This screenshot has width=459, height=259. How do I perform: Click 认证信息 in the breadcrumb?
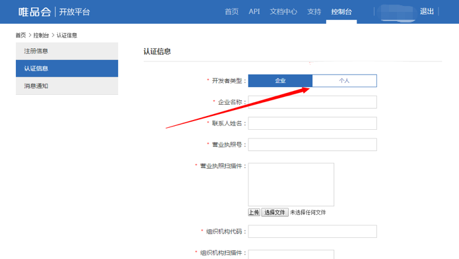tap(67, 36)
